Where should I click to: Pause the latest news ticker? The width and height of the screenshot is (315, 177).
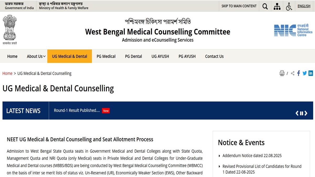(x=302, y=113)
